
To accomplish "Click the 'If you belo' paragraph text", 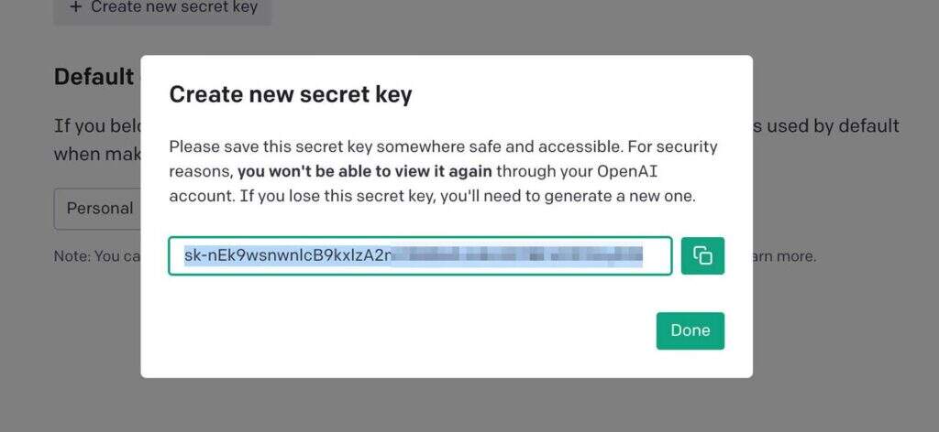I will 96,125.
